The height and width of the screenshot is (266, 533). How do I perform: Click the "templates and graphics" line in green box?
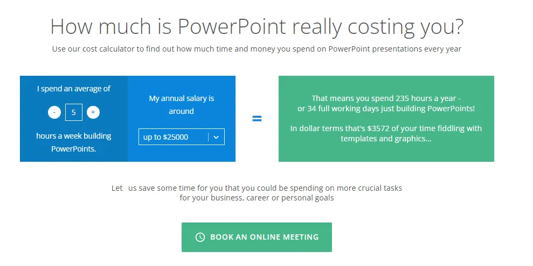[386, 138]
